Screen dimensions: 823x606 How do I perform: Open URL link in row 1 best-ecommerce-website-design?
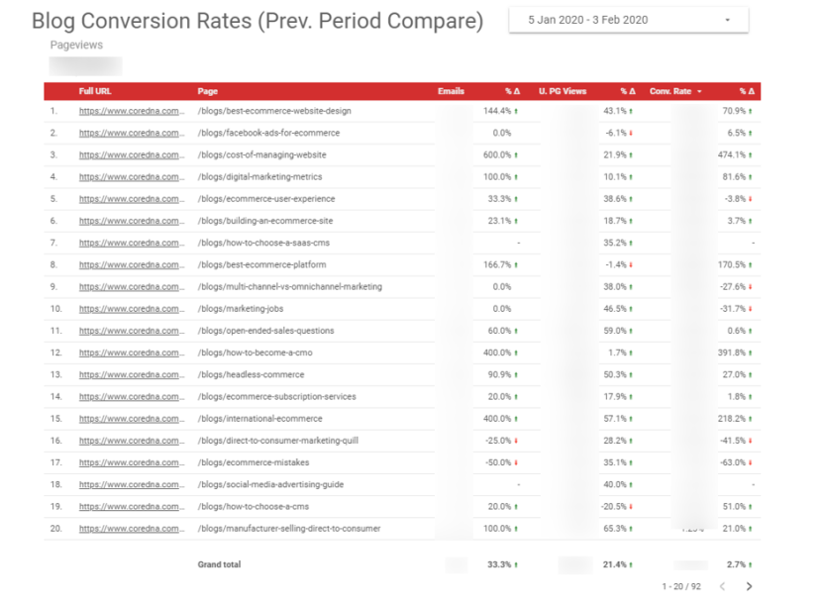tap(131, 111)
